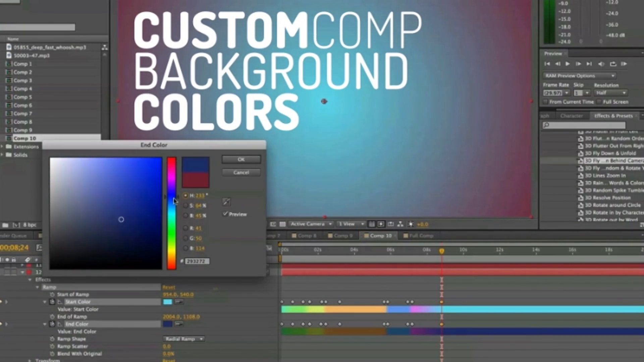Toggle the Start Color stopwatch icon

point(52,302)
